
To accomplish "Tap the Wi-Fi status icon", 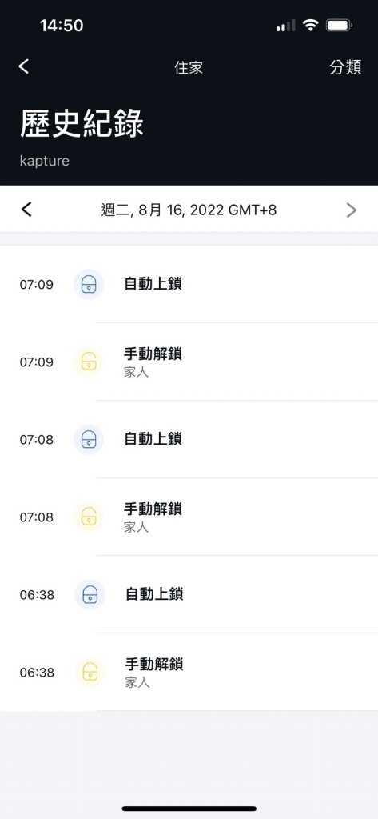I will [311, 25].
